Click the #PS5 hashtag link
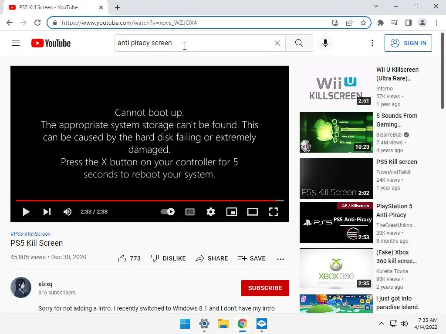This screenshot has height=334, width=446. coord(17,234)
